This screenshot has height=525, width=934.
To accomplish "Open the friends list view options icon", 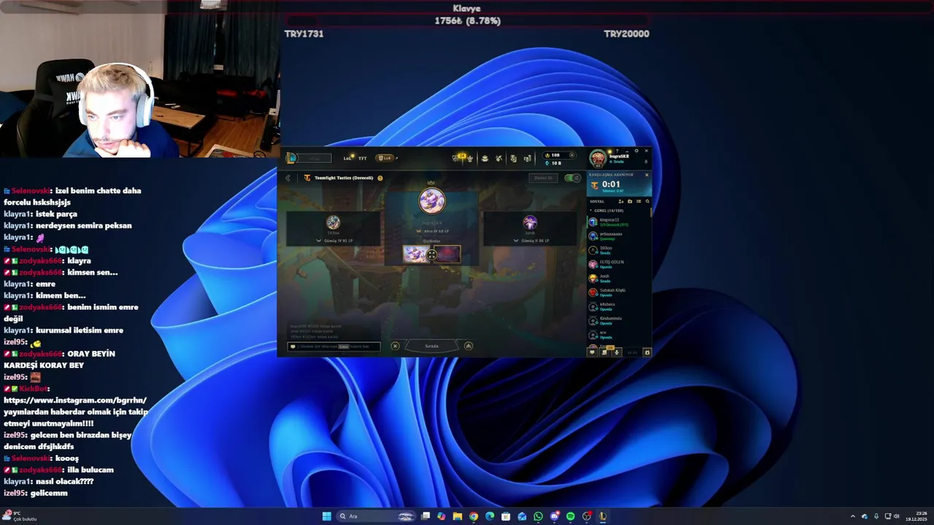I will point(638,201).
